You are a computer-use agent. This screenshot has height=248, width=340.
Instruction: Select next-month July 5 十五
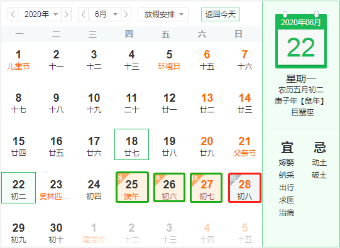point(244,233)
